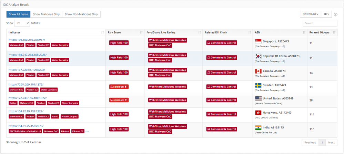Click ASN text United States, AS63949
The height and width of the screenshot is (154, 344).
tap(278, 98)
